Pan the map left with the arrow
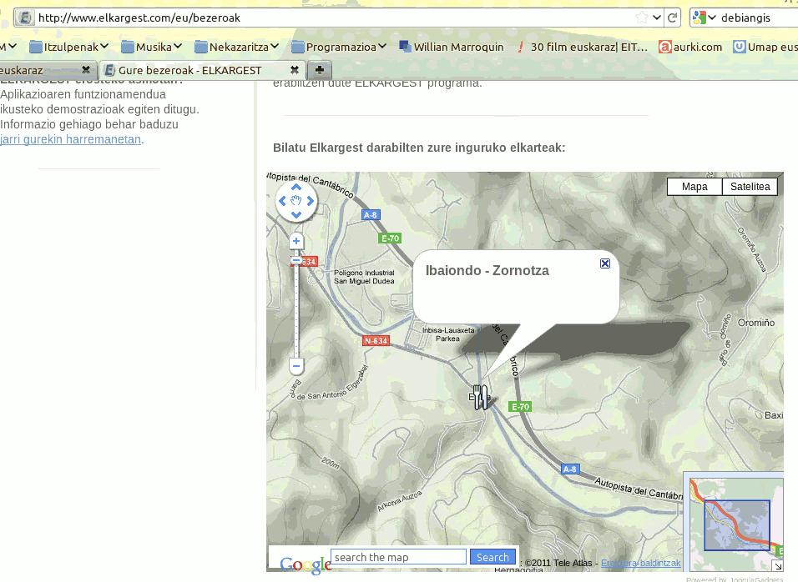The image size is (798, 582). pos(282,201)
